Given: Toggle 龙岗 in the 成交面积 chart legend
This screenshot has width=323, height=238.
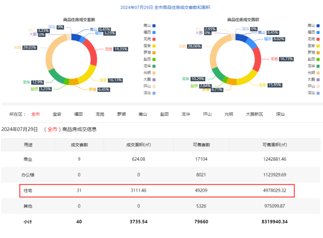Looking at the screenshot, I should (314, 39).
